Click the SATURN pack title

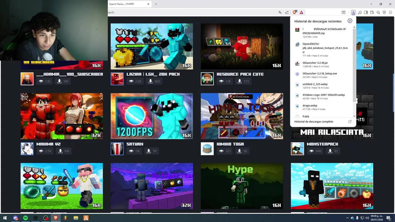[x=135, y=144]
